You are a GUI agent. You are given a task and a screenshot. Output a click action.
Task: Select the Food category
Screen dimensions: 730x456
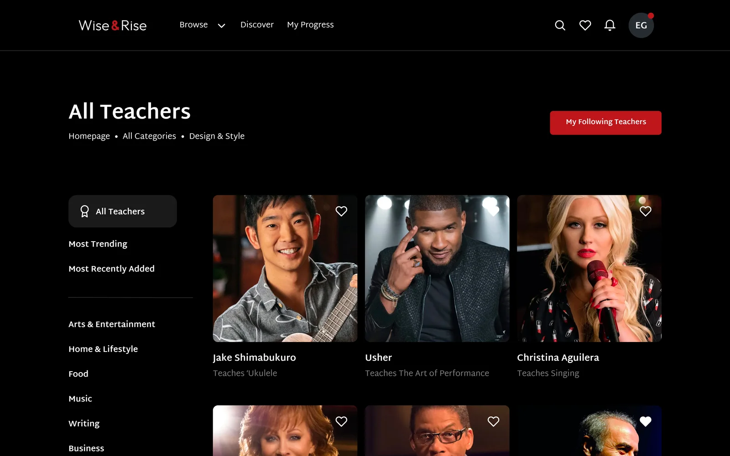(78, 374)
